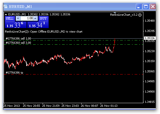Click the smiley face expert advisor icon

pos(140,15)
